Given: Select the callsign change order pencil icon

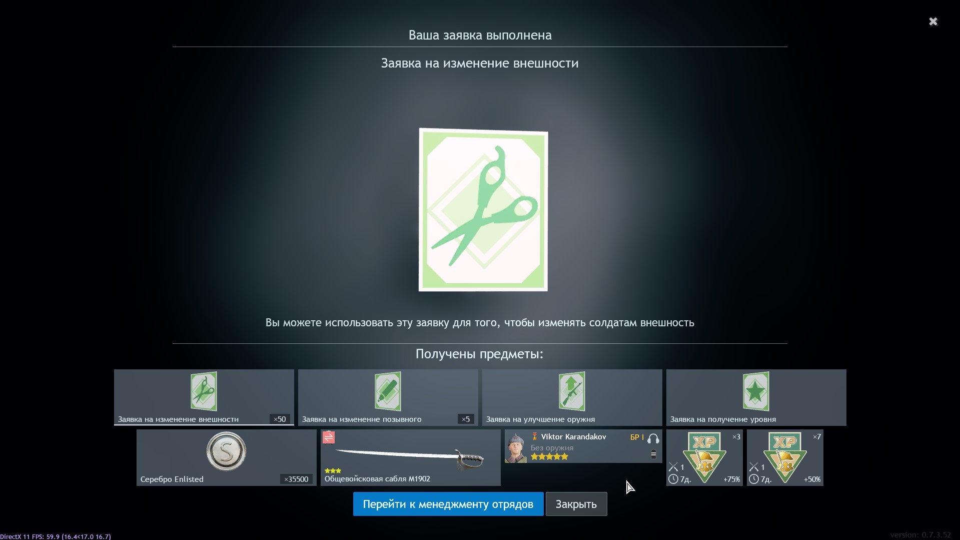Looking at the screenshot, I should (x=388, y=391).
